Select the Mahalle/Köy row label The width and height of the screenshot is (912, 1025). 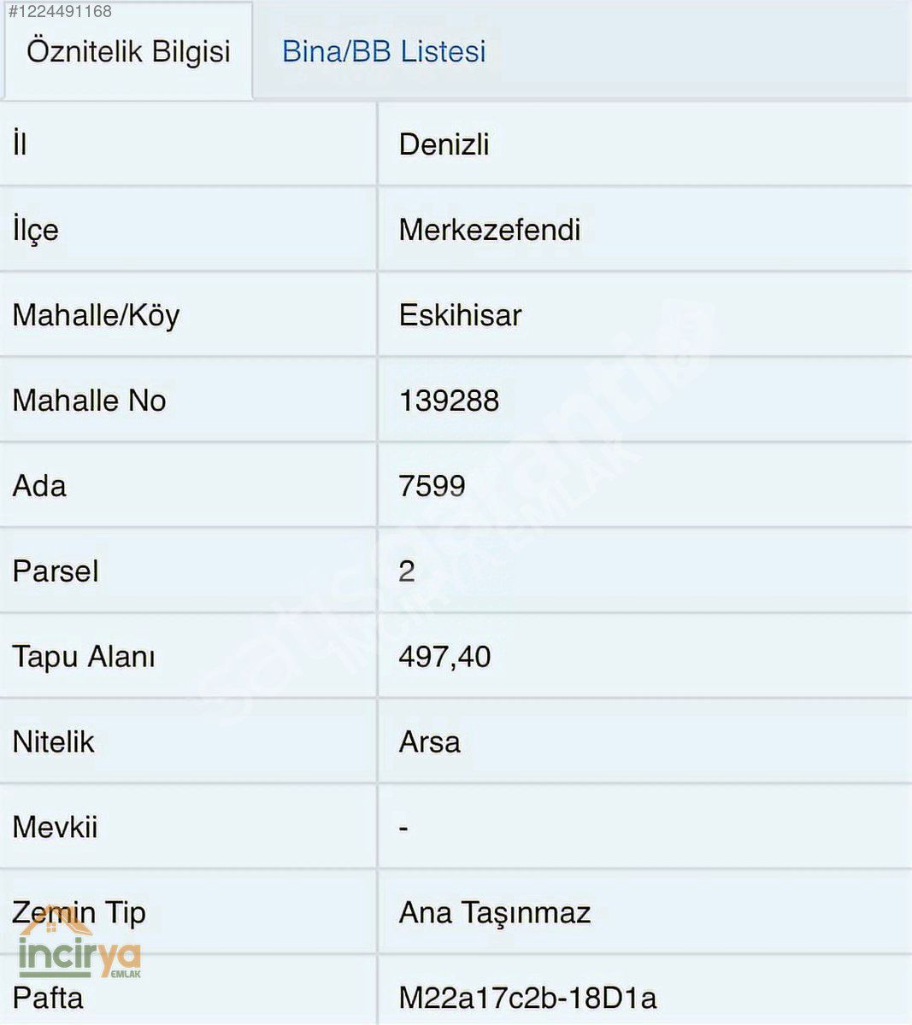(x=96, y=315)
